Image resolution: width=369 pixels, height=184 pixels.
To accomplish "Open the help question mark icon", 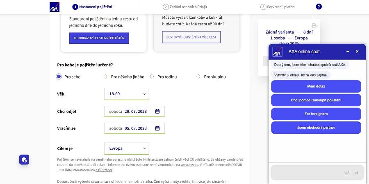I will (x=319, y=7).
